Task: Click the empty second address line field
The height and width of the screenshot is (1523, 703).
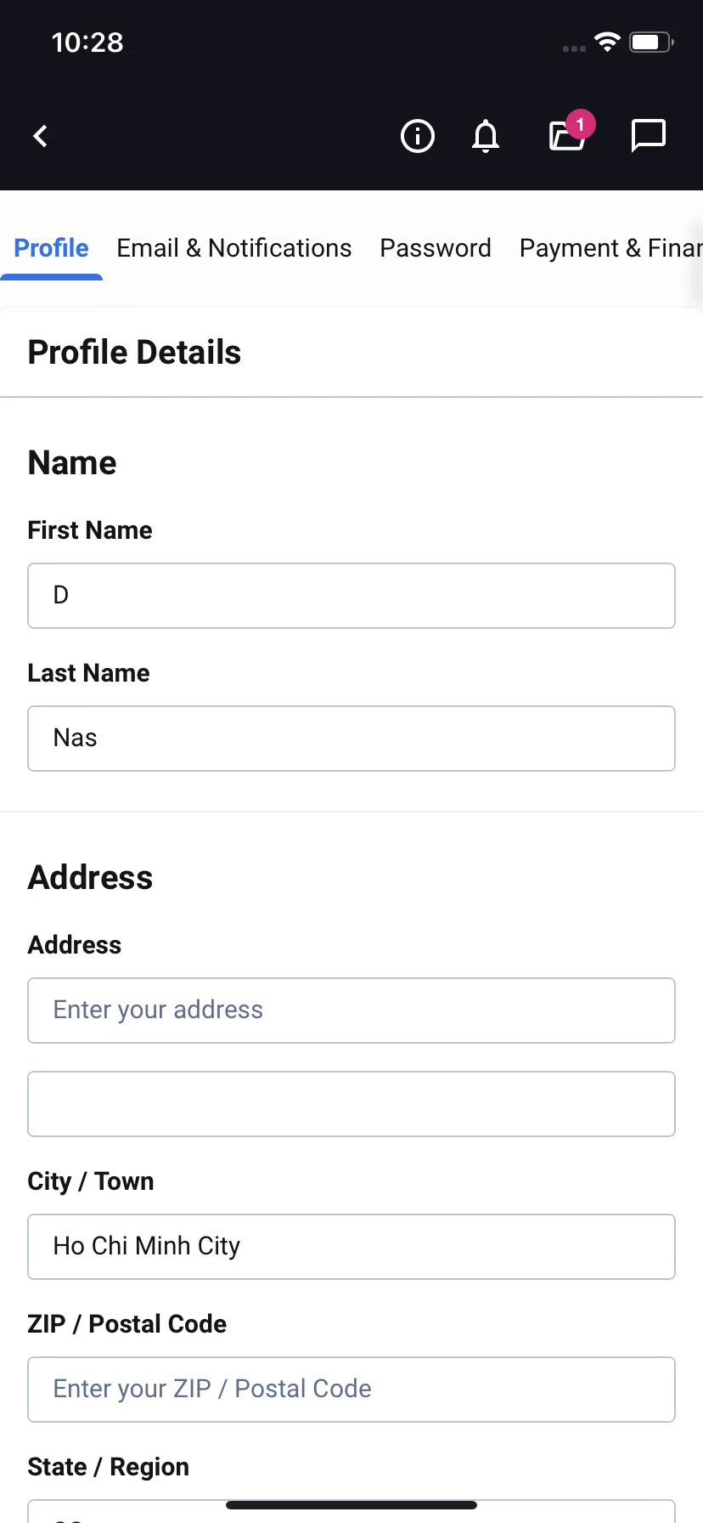Action: point(351,1104)
